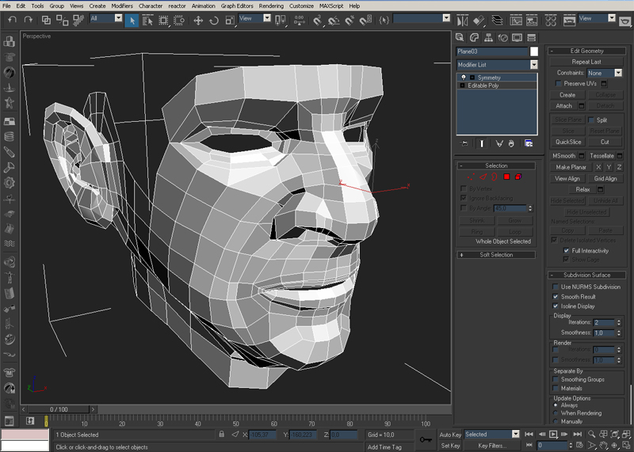Image resolution: width=634 pixels, height=452 pixels.
Task: Toggle Isoline Display checkbox
Action: pos(556,306)
